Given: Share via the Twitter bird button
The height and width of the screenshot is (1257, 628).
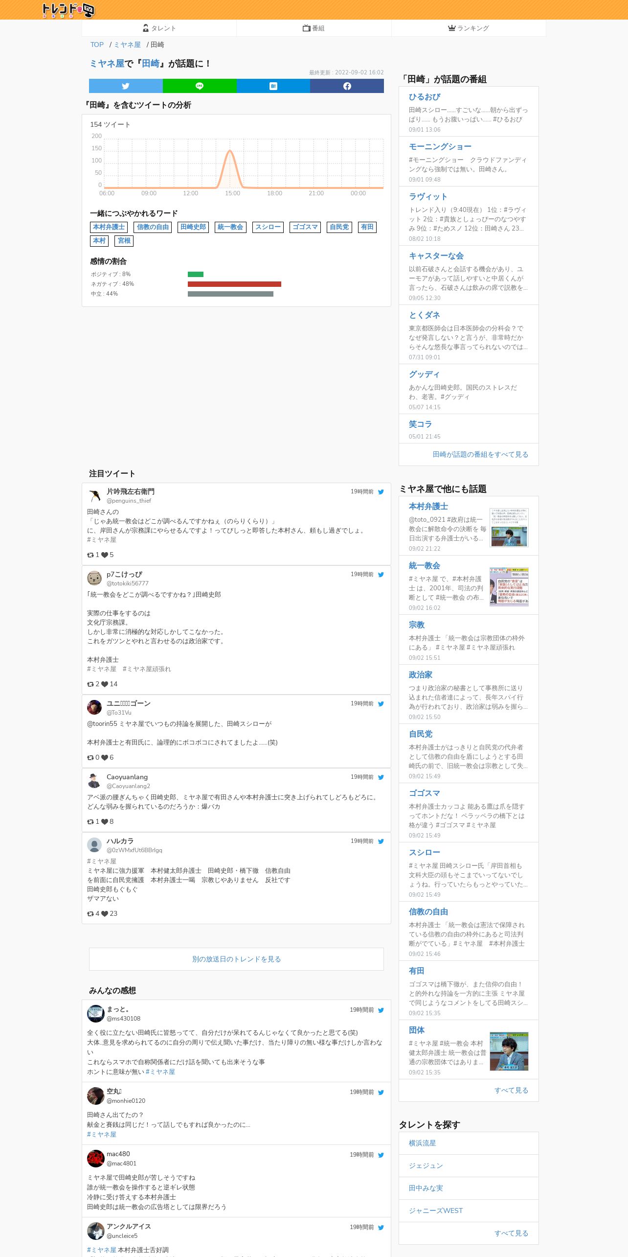Looking at the screenshot, I should tap(126, 86).
